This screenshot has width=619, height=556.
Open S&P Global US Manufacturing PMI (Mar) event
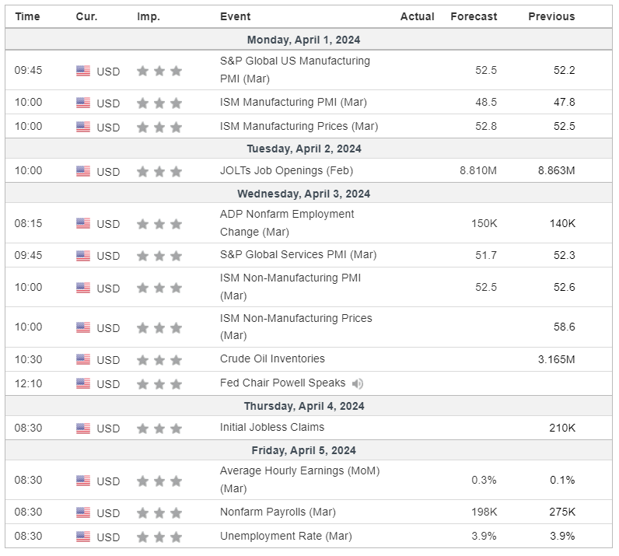[295, 70]
